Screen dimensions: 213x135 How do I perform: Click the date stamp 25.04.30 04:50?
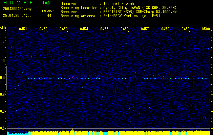pyautogui.click(x=17, y=16)
